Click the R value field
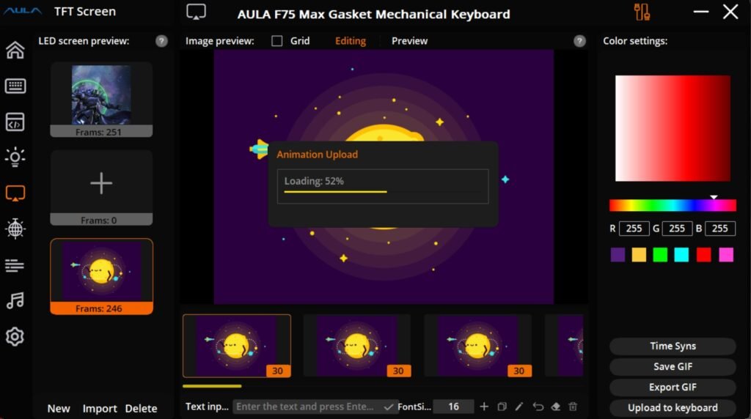This screenshot has width=751, height=419. (634, 229)
